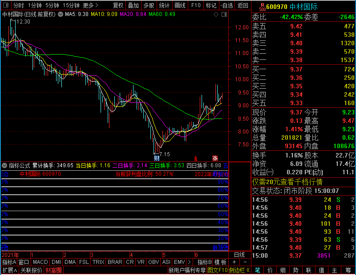Open the chart settings circle beside 中材国际(日线.前复权)
Viewport: 356px width, 275px height.
tap(61, 14)
